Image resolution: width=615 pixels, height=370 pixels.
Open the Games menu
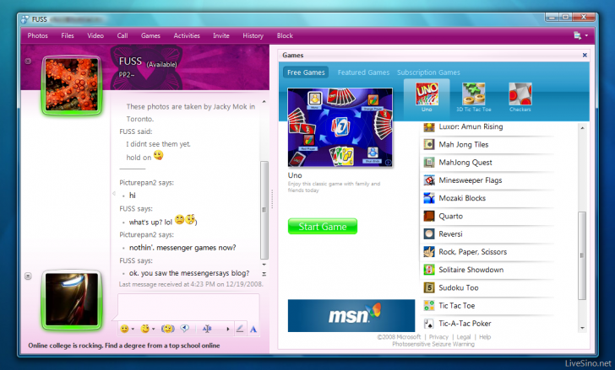click(150, 35)
